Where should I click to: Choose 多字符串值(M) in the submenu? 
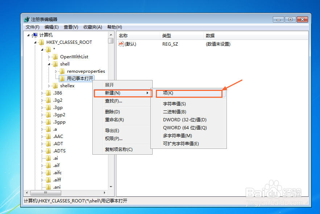[188, 136]
